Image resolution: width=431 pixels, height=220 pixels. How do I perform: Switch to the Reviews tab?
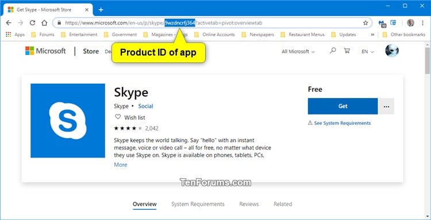[249, 204]
